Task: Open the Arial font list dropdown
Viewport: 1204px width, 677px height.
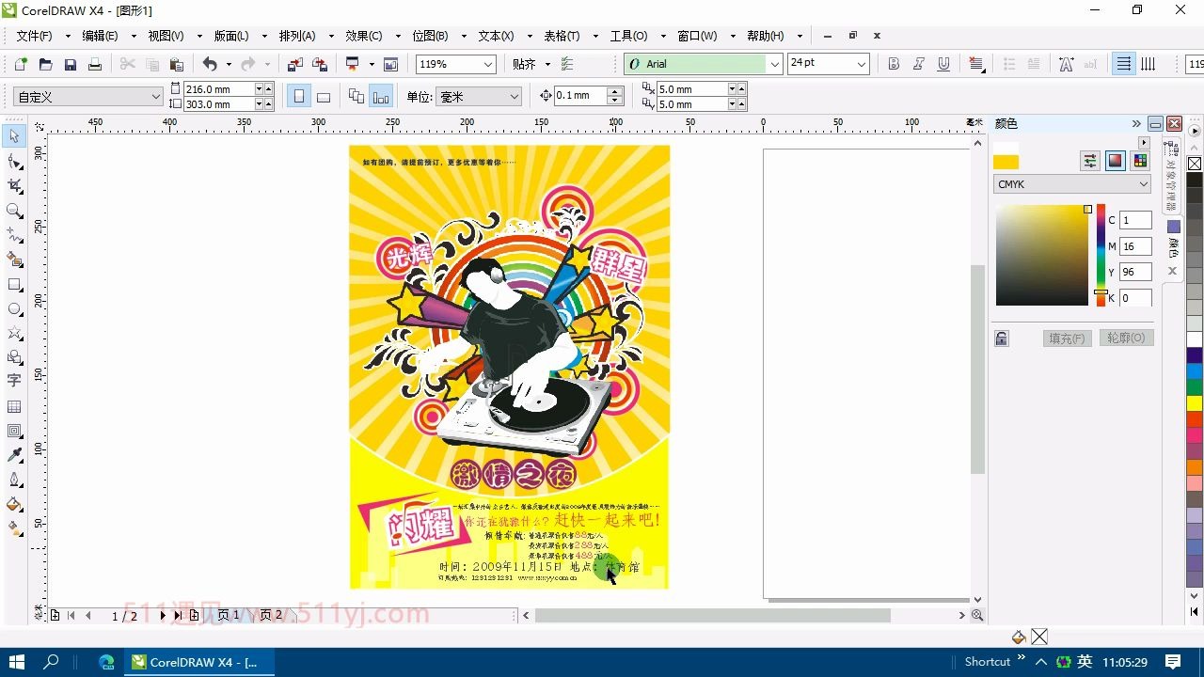Action: (775, 64)
